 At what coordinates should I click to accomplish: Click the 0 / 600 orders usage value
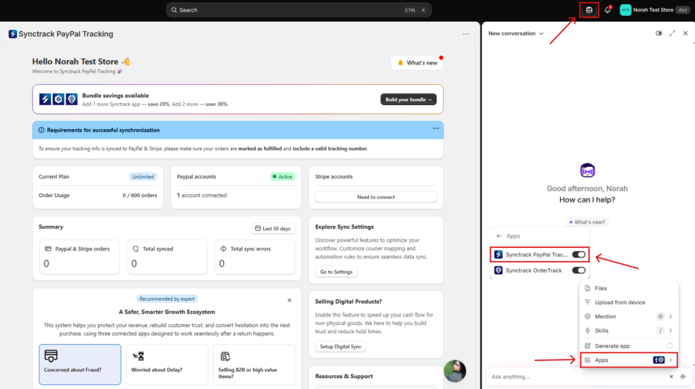tap(140, 195)
